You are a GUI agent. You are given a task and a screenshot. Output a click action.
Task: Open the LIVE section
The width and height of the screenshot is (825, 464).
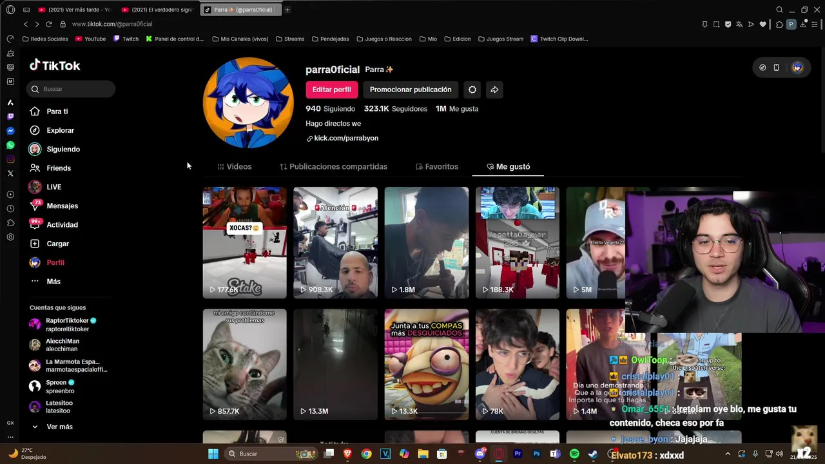pos(53,187)
